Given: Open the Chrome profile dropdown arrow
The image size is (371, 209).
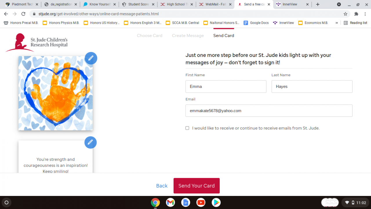Looking at the screenshot, I should click(x=339, y=4).
